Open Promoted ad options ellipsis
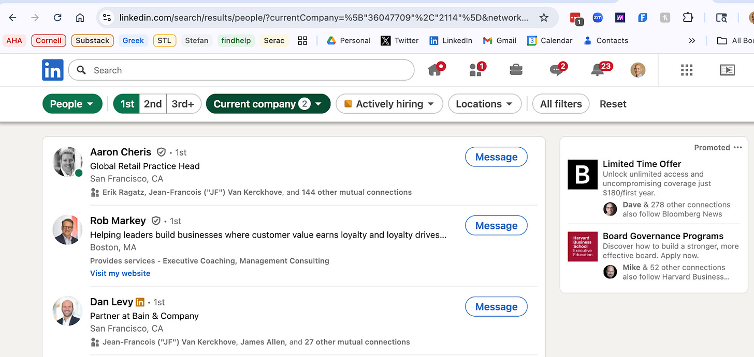 (x=738, y=147)
